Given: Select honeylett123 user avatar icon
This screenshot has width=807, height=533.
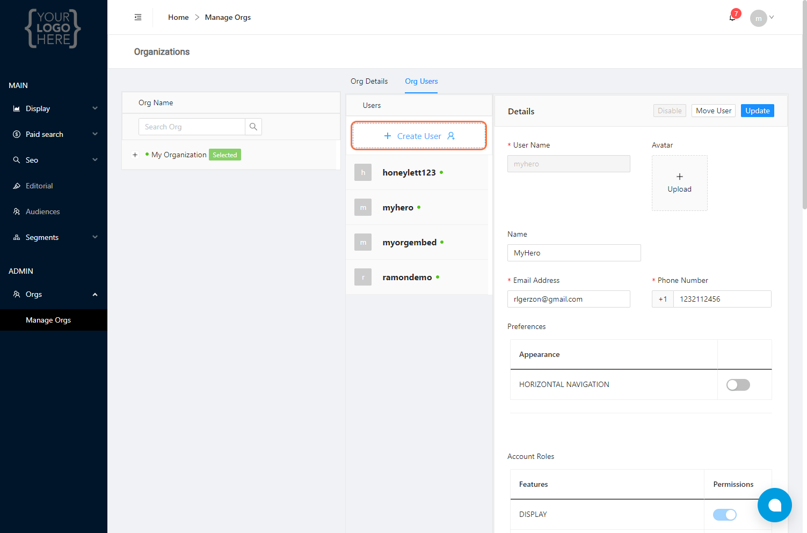Looking at the screenshot, I should [x=363, y=172].
